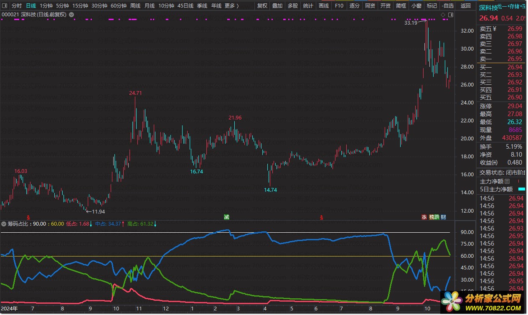Click the green 跌 marker icon
Screen dimensions: 528x315
click(437, 217)
